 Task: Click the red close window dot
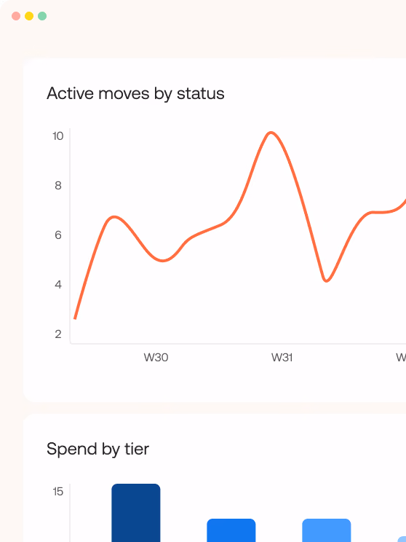coord(16,16)
